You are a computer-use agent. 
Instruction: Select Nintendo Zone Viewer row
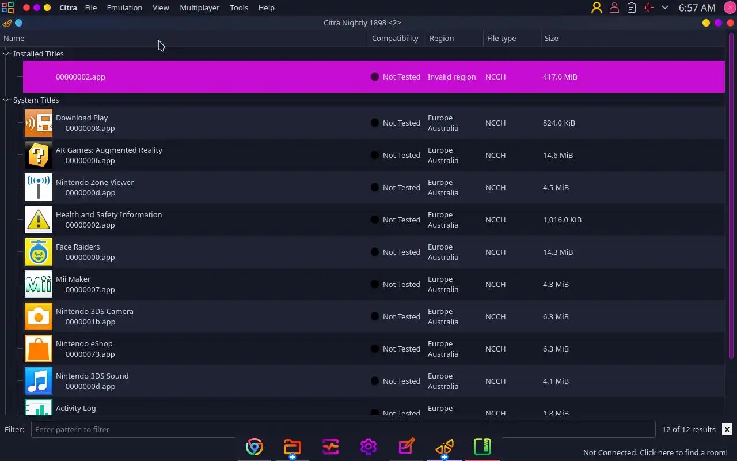click(374, 187)
